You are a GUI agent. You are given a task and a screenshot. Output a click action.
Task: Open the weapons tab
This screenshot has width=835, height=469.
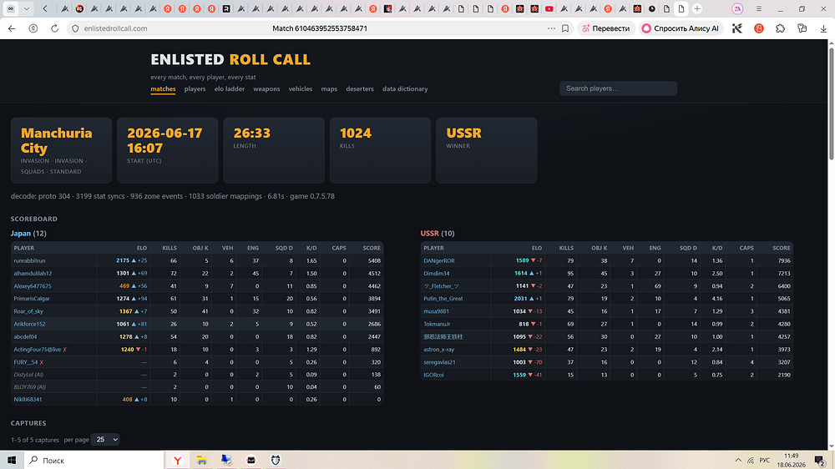pos(266,89)
